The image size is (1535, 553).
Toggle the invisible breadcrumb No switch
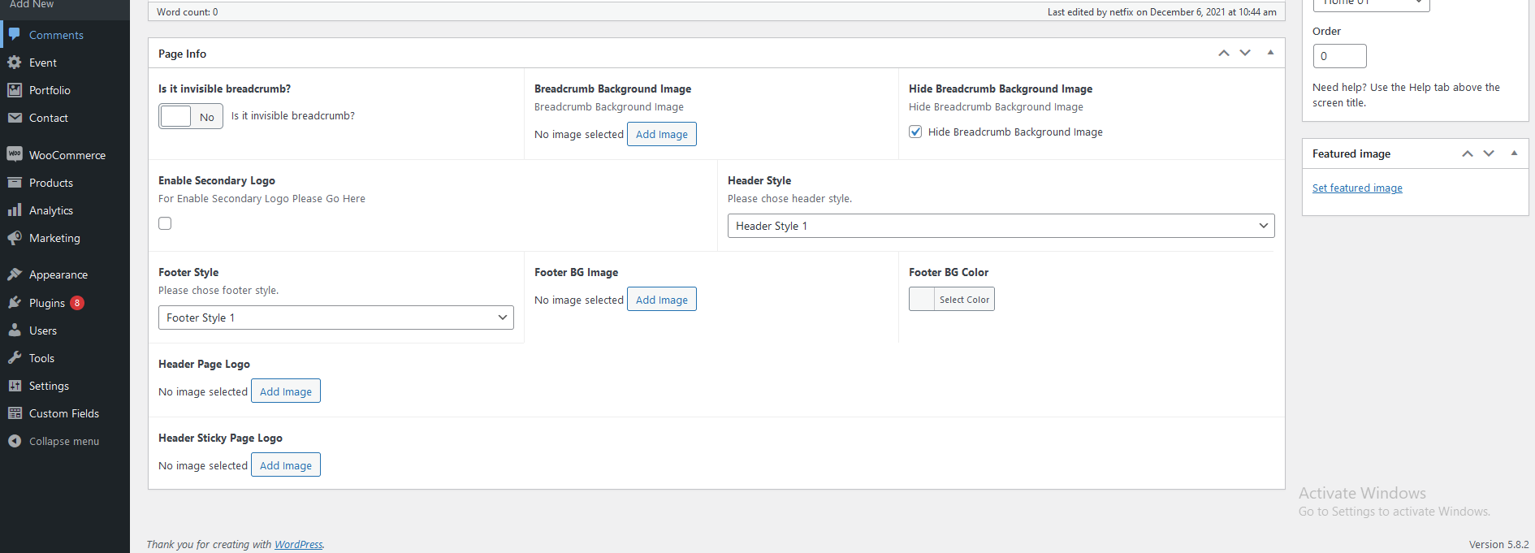(191, 116)
